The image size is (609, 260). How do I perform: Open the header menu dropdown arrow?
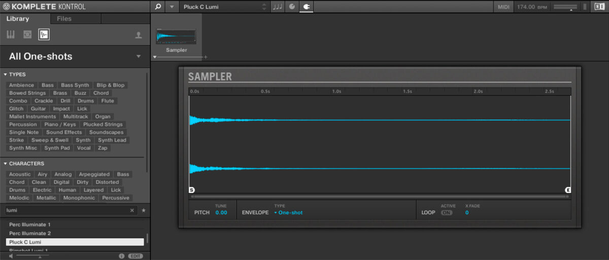pyautogui.click(x=172, y=7)
